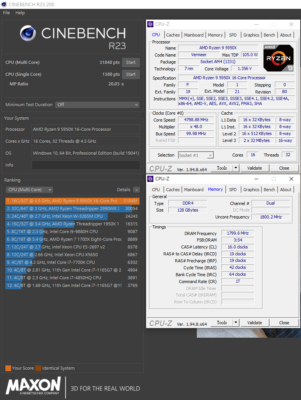Click the CPU-Z icon in lower window title bar
The width and height of the screenshot is (301, 400).
coord(150,179)
